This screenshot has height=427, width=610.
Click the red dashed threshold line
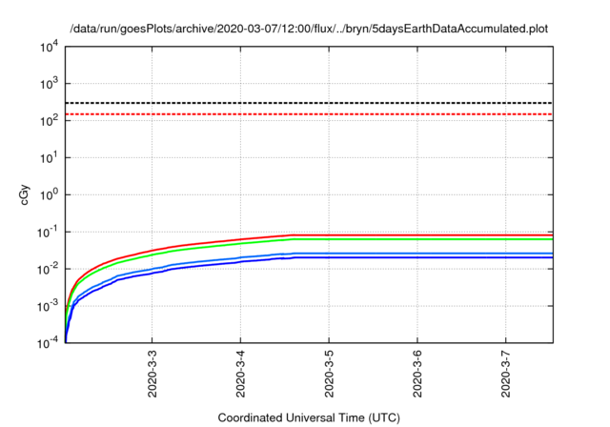[309, 114]
